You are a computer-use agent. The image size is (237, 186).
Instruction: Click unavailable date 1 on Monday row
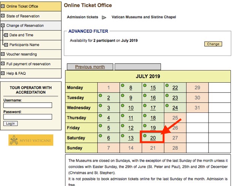(x=108, y=88)
